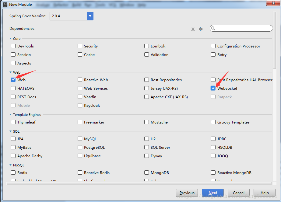Tick the H2 database checkbox
The height and width of the screenshot is (202, 281).
(147, 139)
